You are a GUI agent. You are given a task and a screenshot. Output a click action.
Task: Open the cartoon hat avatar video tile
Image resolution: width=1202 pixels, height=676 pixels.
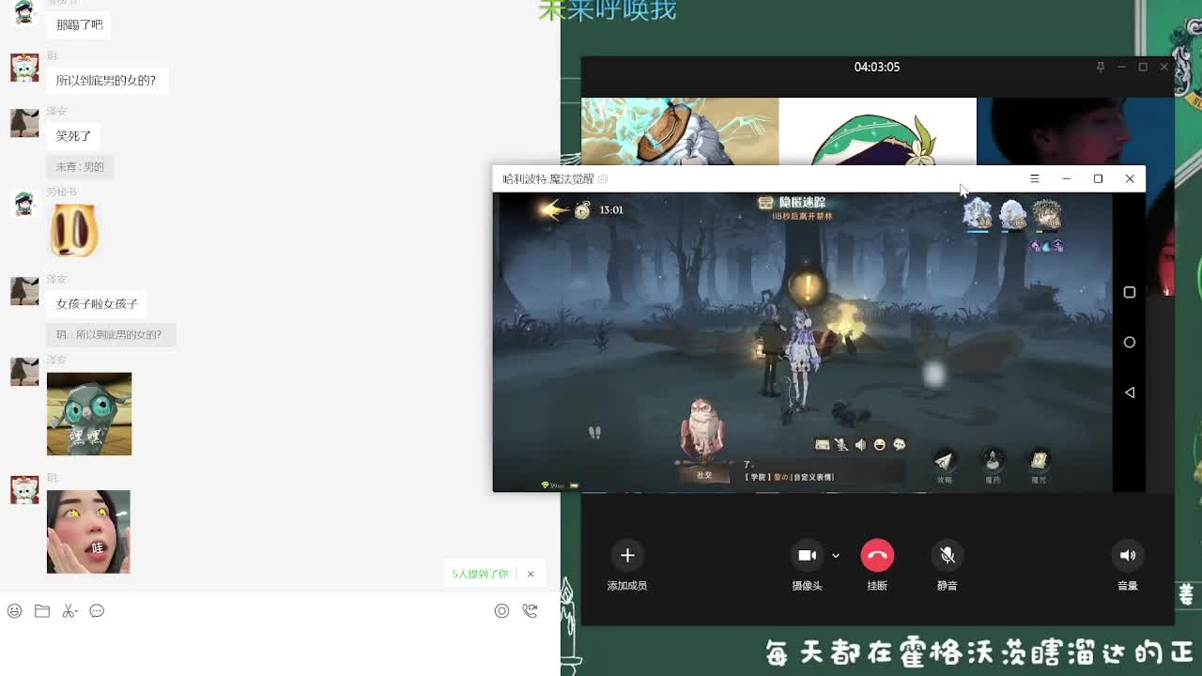[680, 131]
